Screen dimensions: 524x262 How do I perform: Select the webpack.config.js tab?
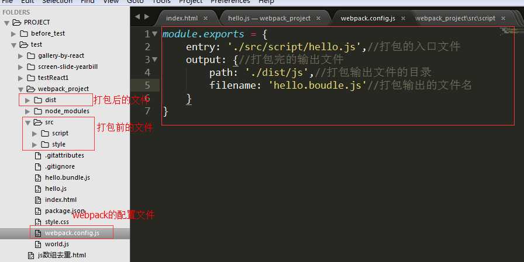368,18
